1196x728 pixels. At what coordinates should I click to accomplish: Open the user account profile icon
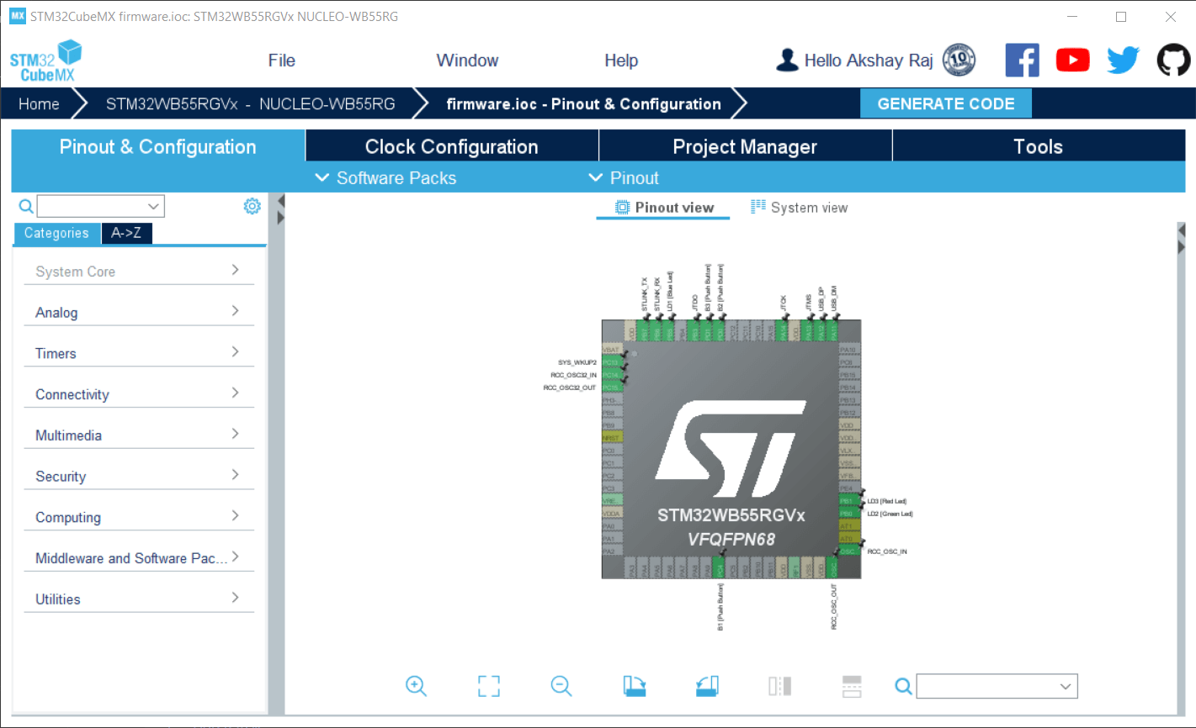coord(787,60)
